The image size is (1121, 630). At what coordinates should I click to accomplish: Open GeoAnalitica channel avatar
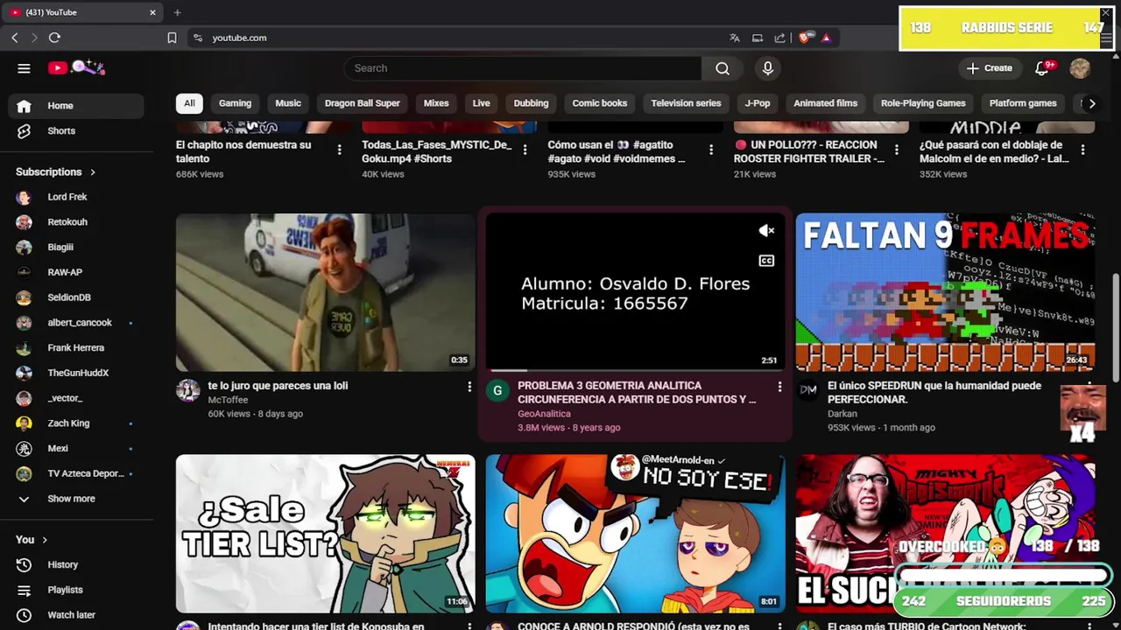pos(497,390)
